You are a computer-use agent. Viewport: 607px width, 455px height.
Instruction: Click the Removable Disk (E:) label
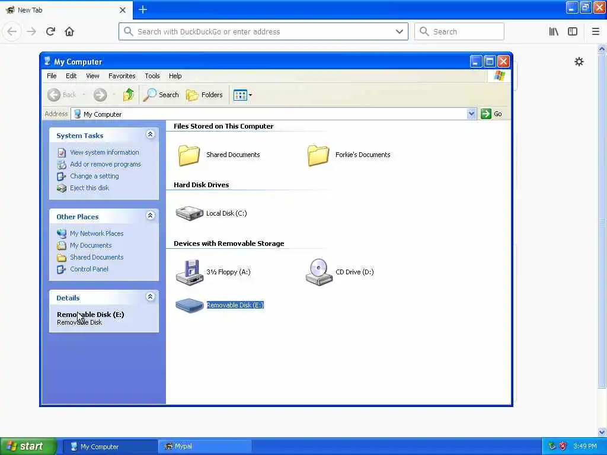pyautogui.click(x=235, y=305)
